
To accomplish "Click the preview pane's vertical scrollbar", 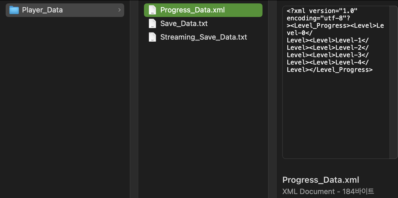I will tap(393, 82).
